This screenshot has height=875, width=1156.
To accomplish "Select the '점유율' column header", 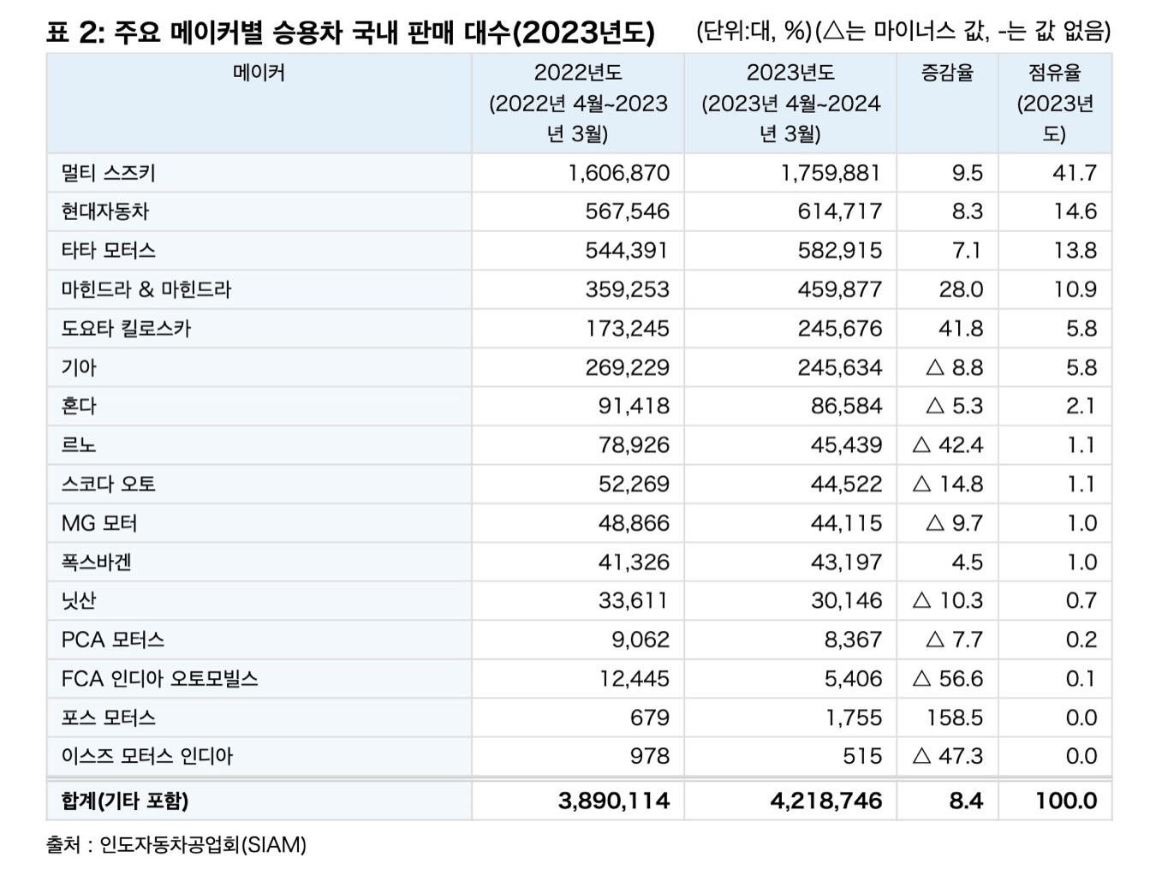I will [1055, 103].
